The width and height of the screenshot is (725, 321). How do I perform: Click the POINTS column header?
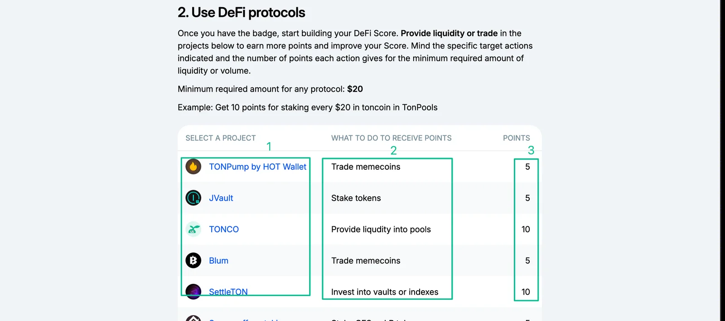tap(517, 138)
